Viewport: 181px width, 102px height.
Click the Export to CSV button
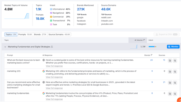166,35
